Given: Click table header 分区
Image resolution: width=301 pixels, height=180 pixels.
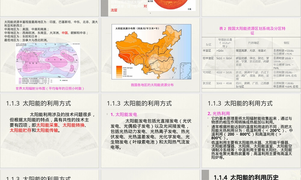Looking at the screenshot, I should pyautogui.click(x=209, y=44).
